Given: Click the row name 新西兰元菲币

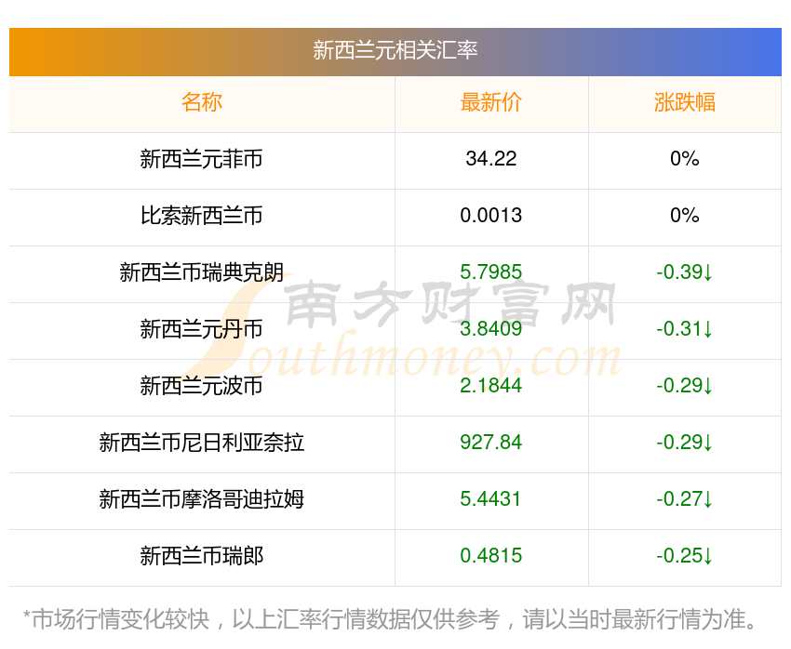Looking at the screenshot, I should 201,159.
